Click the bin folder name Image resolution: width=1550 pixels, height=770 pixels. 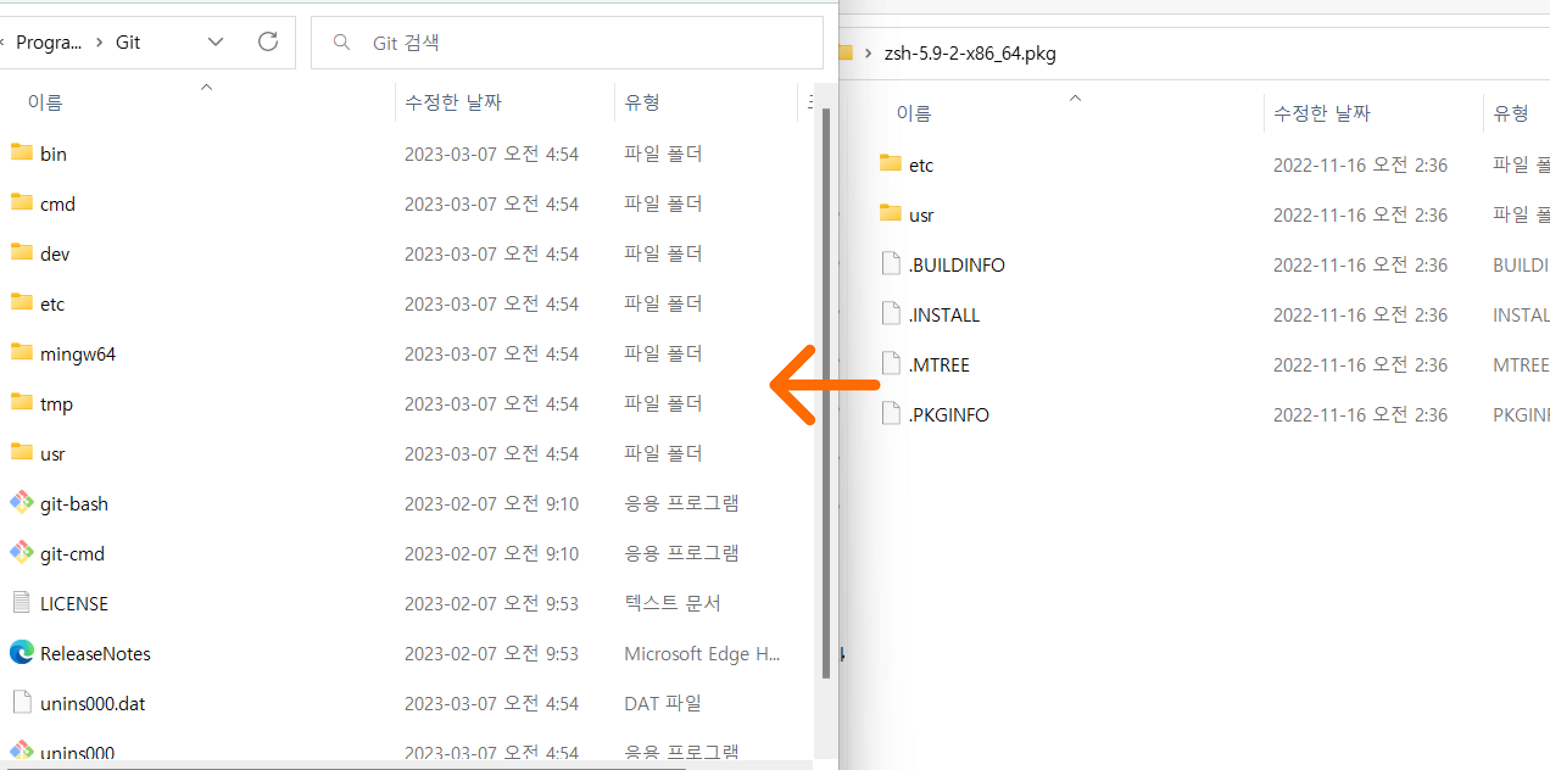pos(54,154)
